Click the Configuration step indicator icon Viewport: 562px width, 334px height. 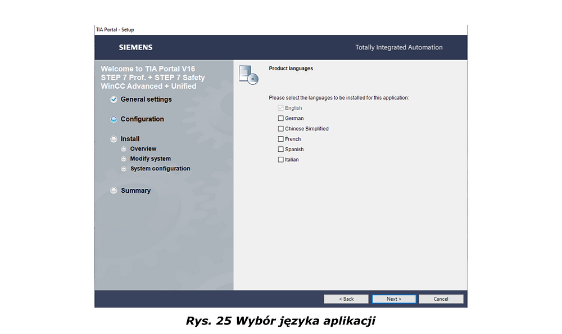coord(114,119)
